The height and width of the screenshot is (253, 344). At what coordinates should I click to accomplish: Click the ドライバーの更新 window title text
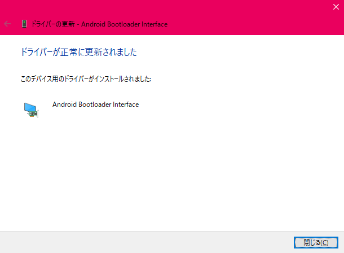[x=100, y=24]
